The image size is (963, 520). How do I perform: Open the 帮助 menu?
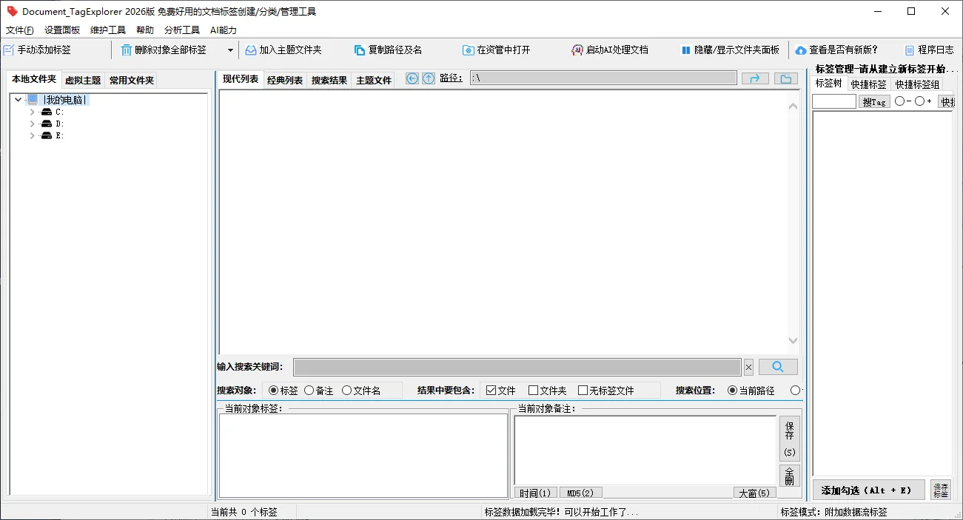145,30
